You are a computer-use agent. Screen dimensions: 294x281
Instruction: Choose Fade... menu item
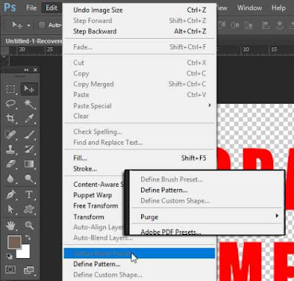click(x=140, y=47)
